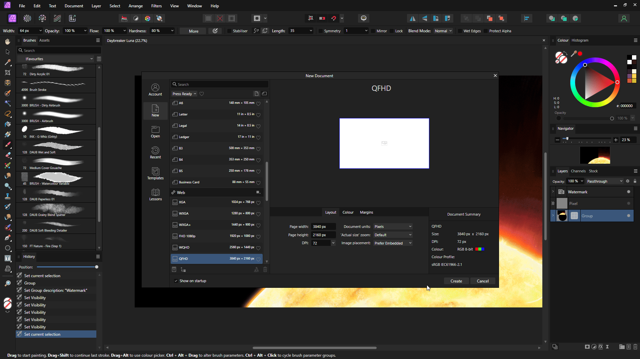Open the brush assistant options icon
640x359 pixels.
click(x=215, y=31)
